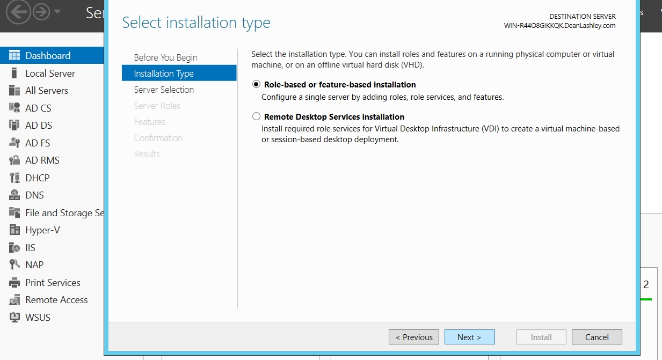Cancel the Add Roles wizard
662x360 pixels.
tap(596, 337)
